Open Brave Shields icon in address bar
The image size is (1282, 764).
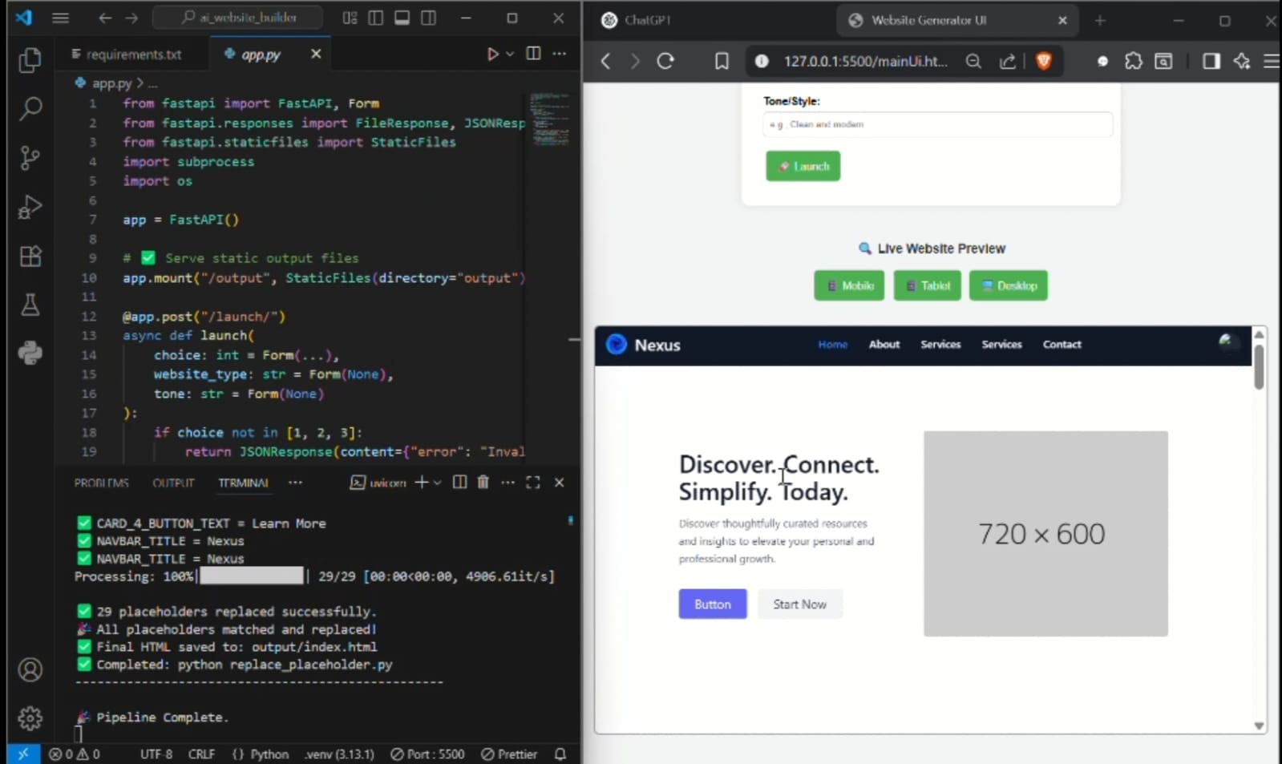pyautogui.click(x=1044, y=61)
